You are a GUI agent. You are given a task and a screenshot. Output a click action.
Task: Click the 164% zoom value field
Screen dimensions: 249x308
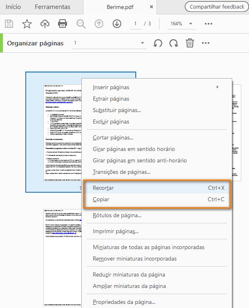(176, 24)
